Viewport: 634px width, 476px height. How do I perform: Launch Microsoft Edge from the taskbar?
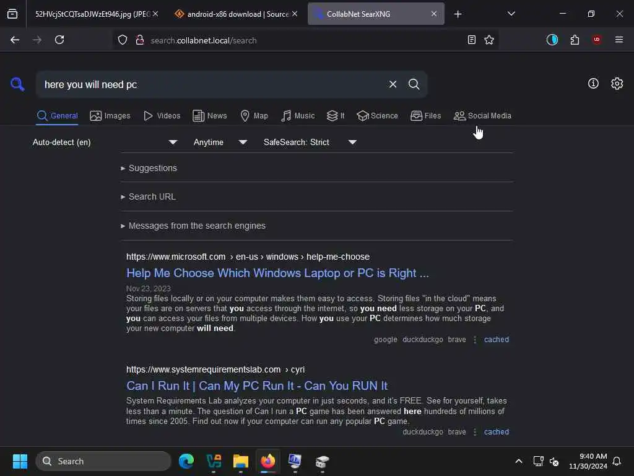coord(186,461)
